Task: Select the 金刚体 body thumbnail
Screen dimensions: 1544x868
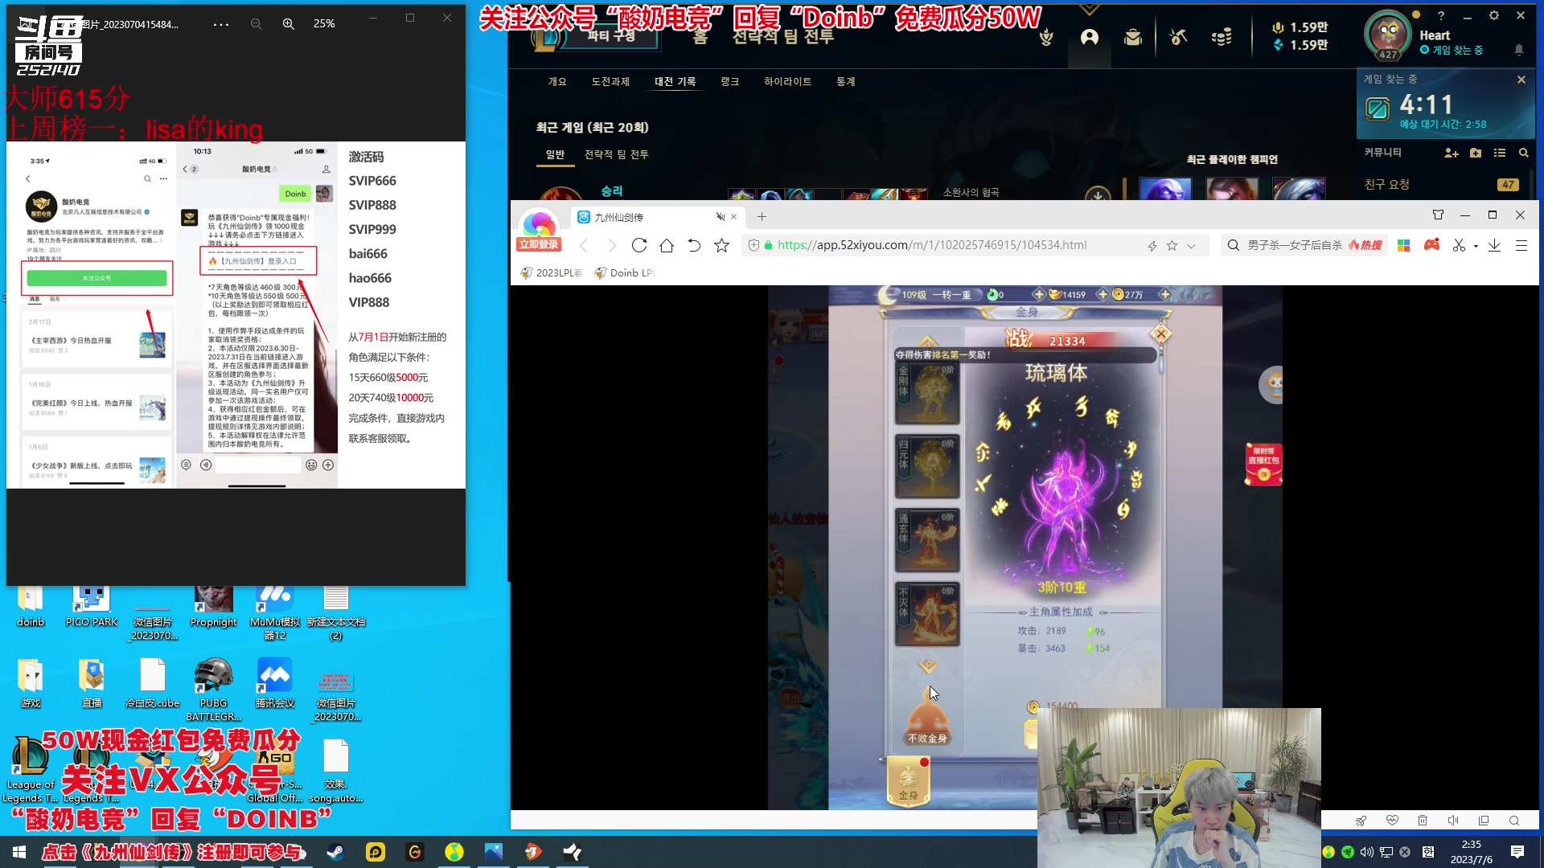Action: [927, 392]
